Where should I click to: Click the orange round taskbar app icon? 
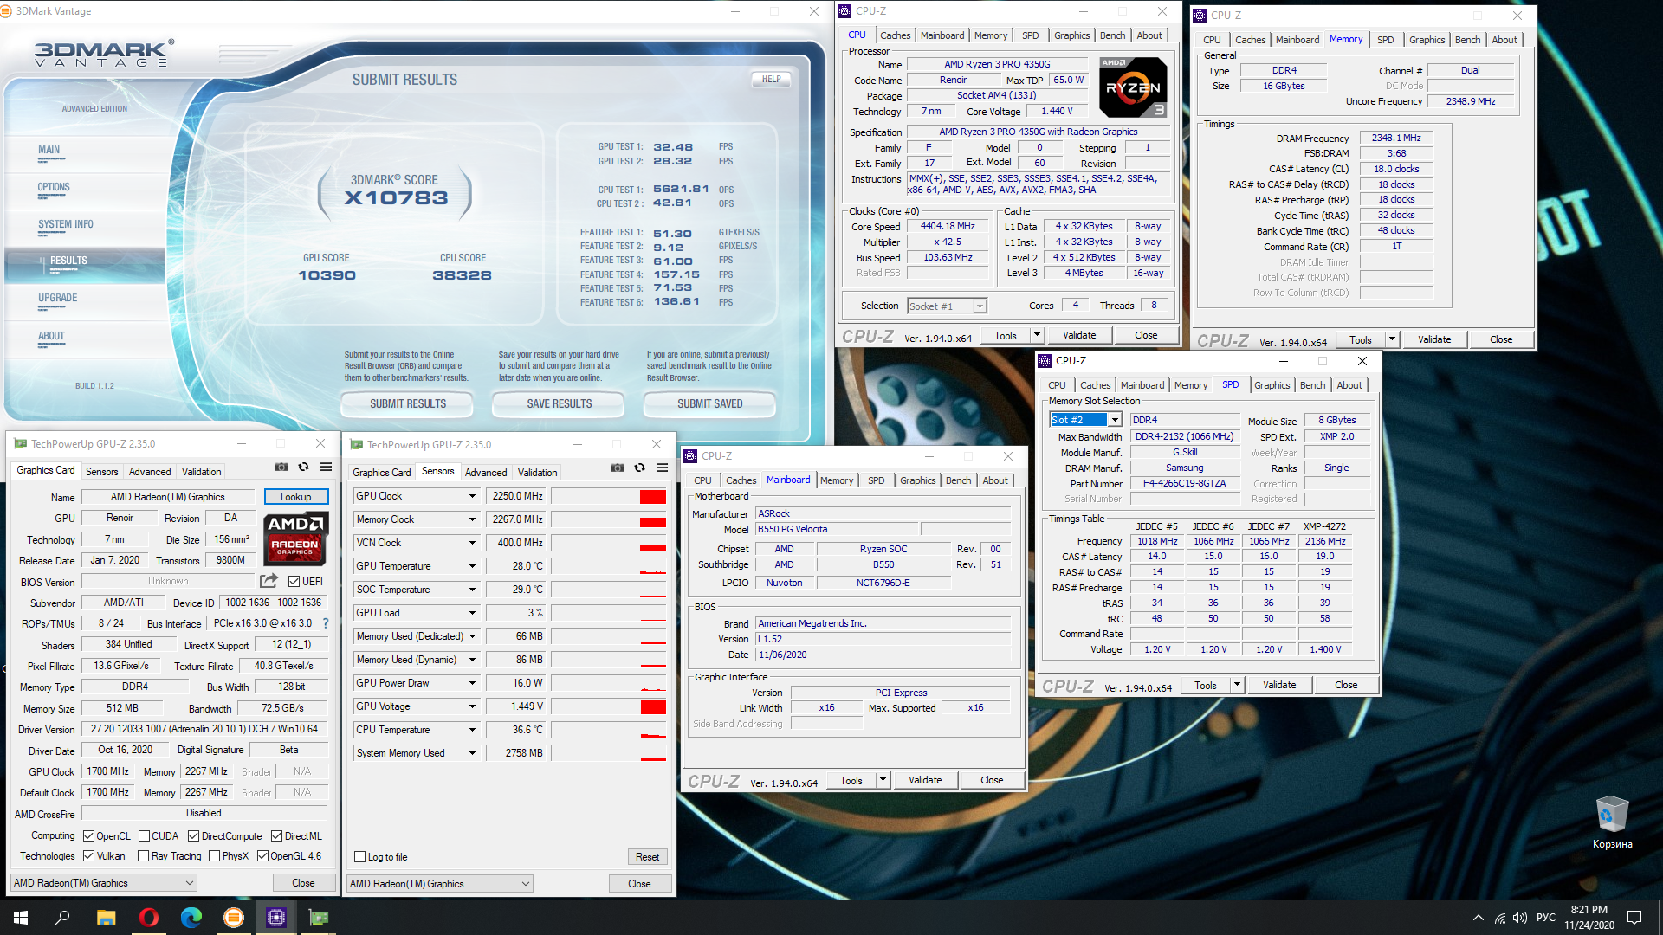234,918
